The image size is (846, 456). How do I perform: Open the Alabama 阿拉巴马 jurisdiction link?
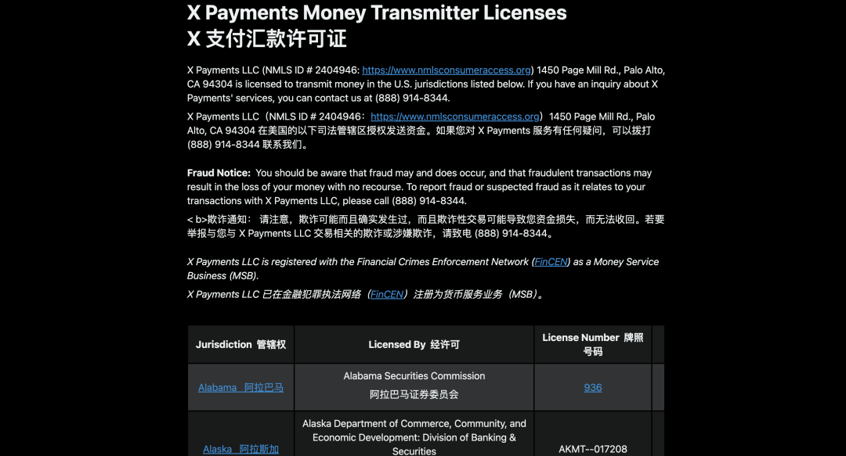coord(240,388)
